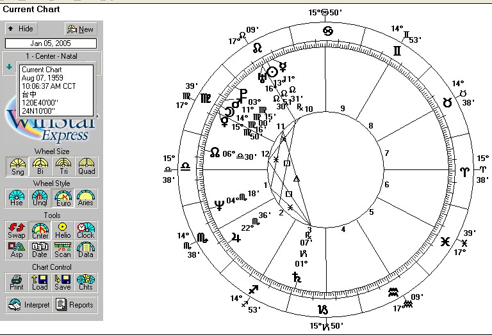Expand chart list with green arrow
The width and height of the screenshot is (492, 335).
pyautogui.click(x=10, y=66)
